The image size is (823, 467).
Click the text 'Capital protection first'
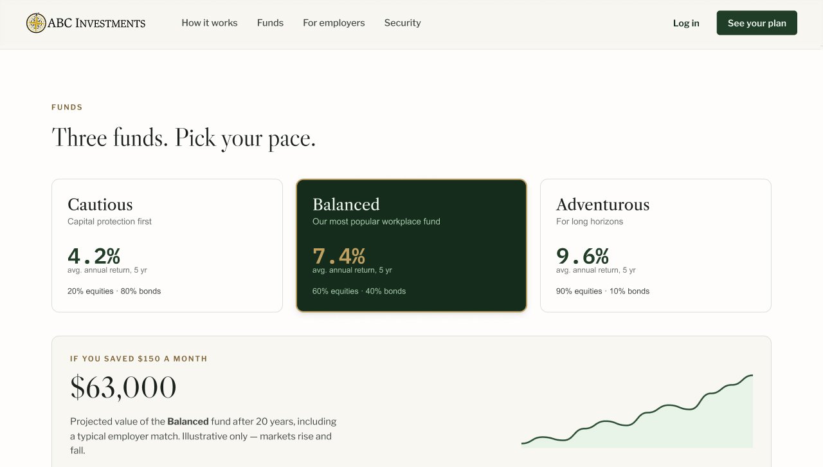pos(109,221)
